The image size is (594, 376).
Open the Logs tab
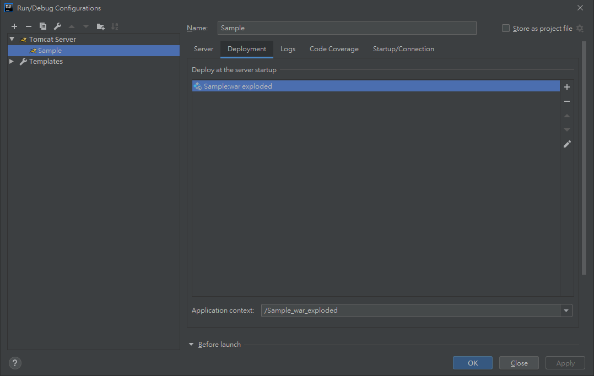(288, 49)
